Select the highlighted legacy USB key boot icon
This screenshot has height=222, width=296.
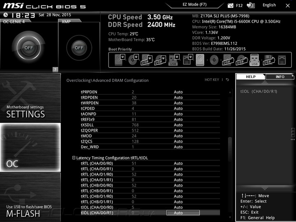coord(254,60)
